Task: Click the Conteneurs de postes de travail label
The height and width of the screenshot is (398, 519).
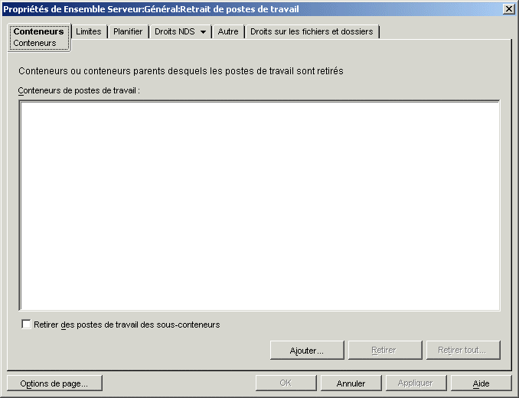Action: pos(79,90)
